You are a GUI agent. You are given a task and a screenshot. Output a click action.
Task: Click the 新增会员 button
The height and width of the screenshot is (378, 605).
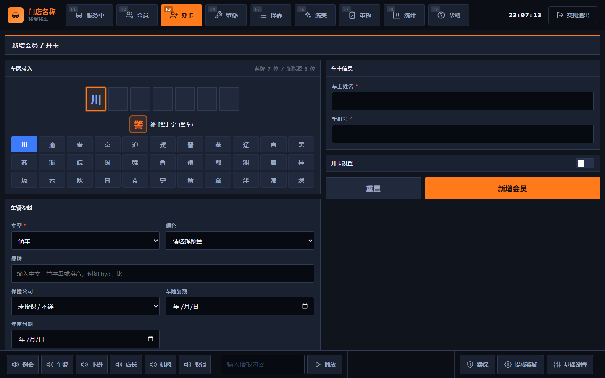point(513,188)
